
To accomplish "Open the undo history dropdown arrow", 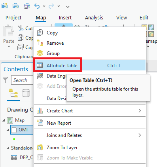I will pyautogui.click(x=44, y=6).
